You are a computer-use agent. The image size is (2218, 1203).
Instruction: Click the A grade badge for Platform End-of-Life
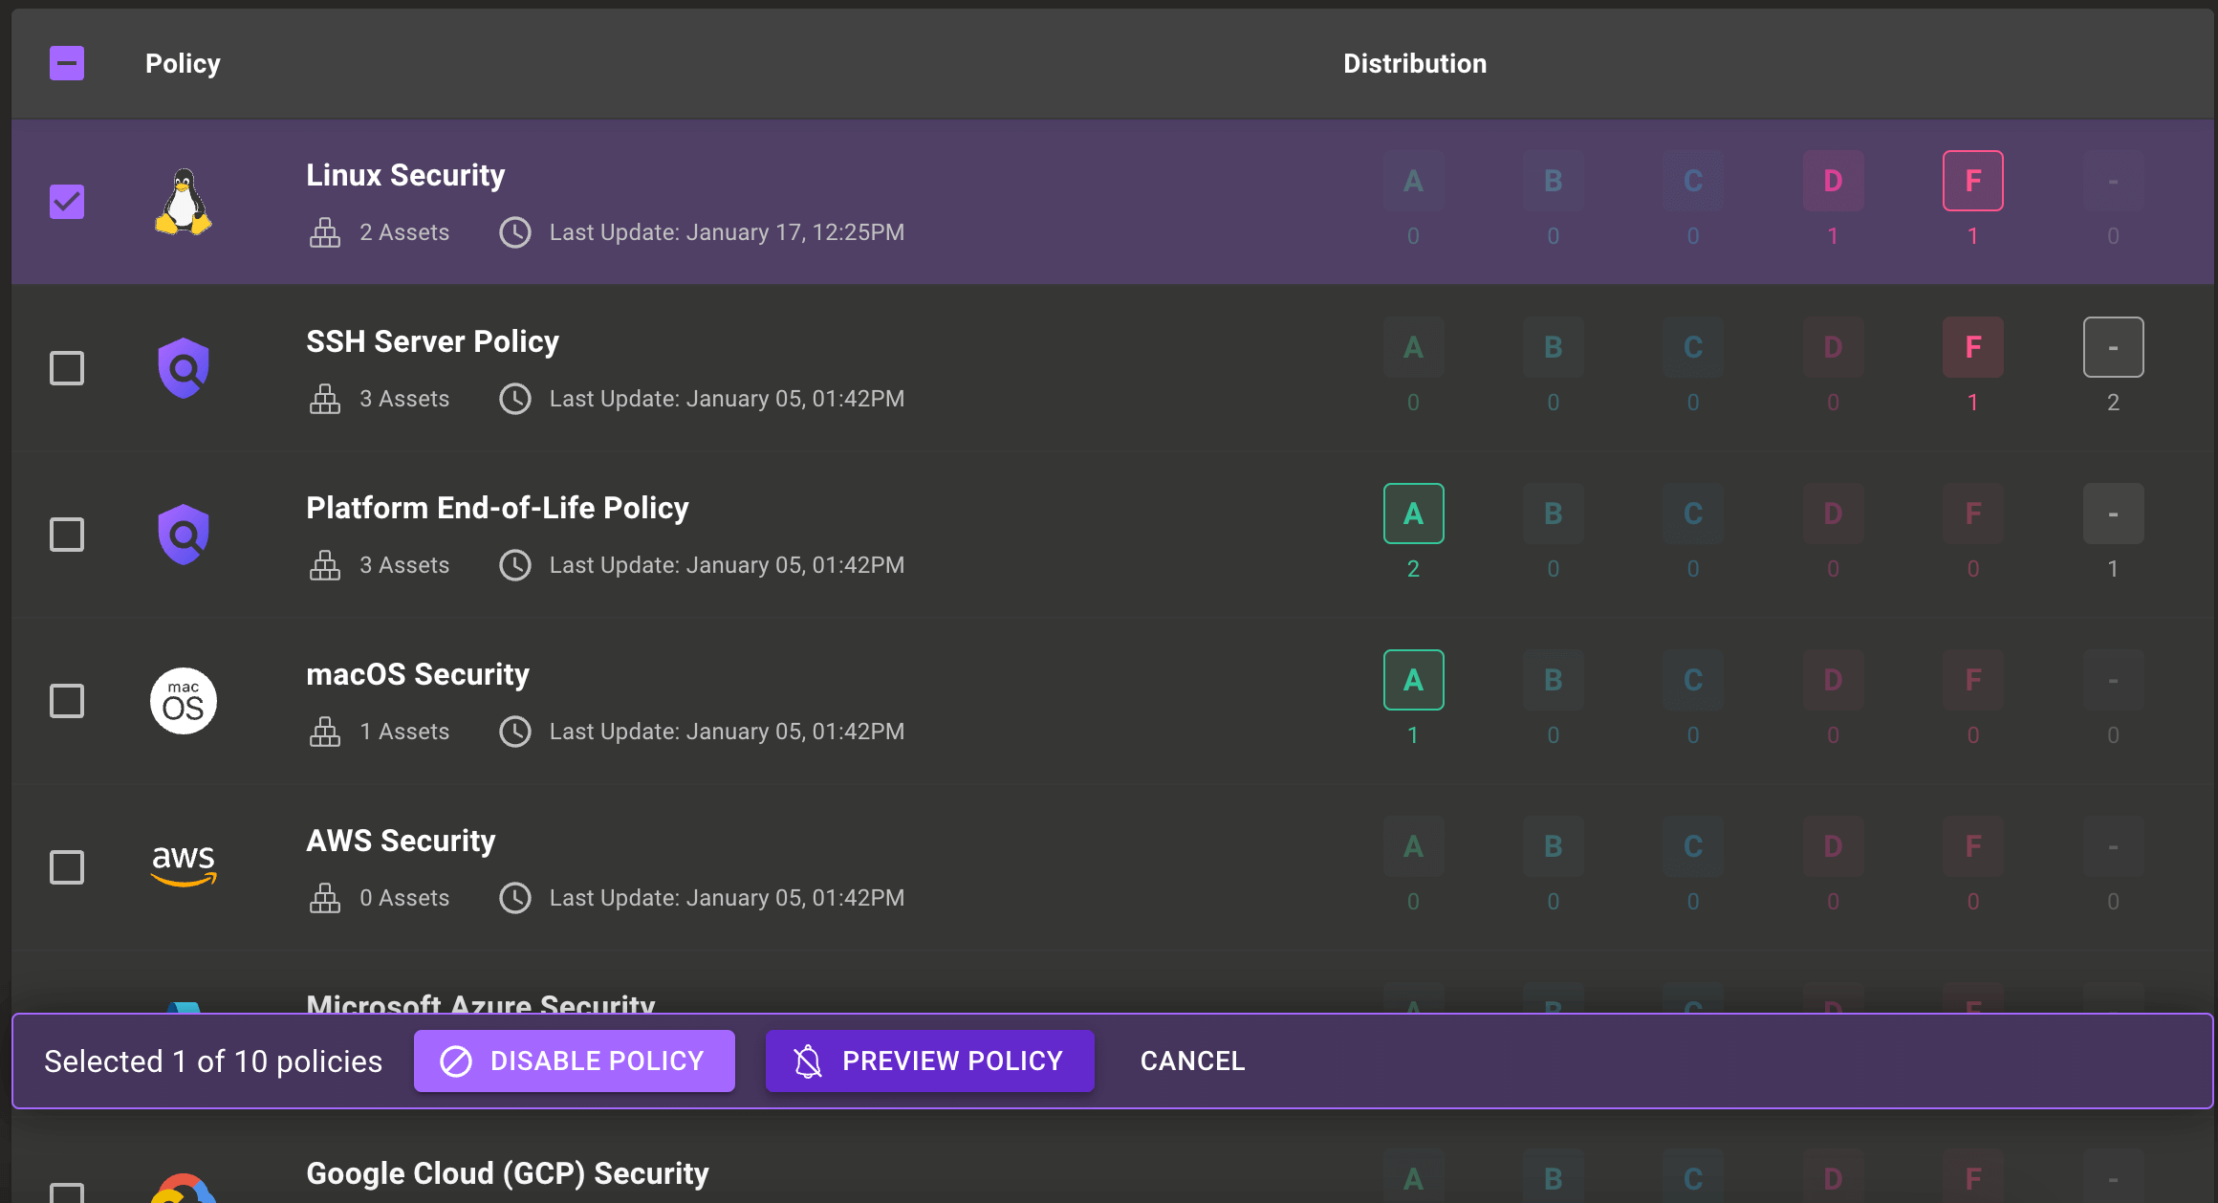[x=1413, y=514]
